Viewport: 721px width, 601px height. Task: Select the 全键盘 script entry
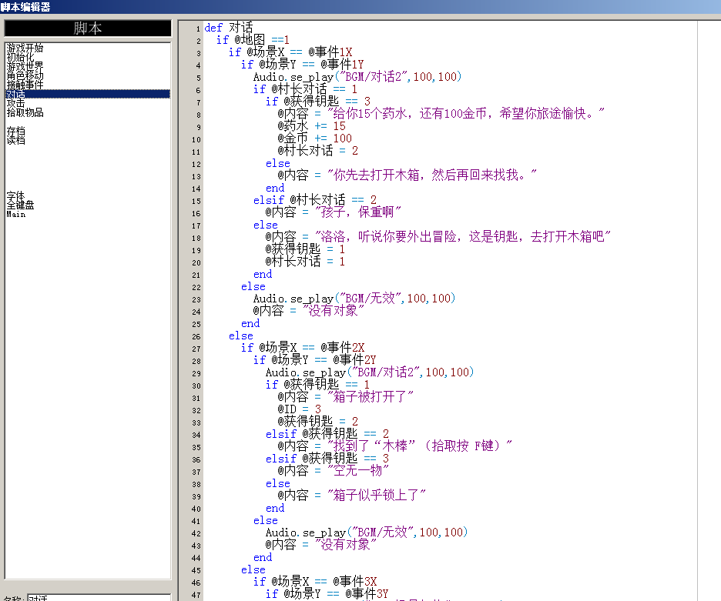coord(20,205)
